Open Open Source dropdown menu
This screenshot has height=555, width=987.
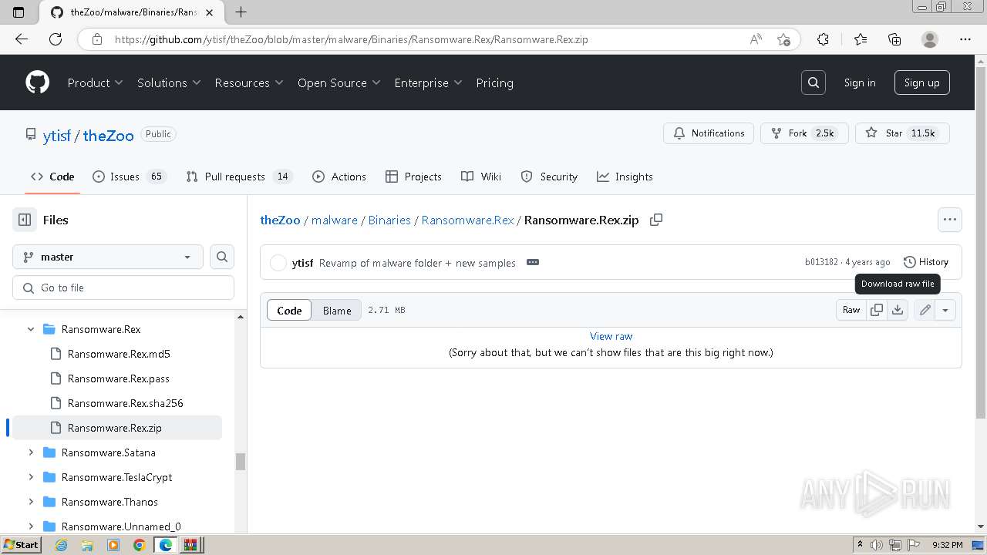coord(339,82)
